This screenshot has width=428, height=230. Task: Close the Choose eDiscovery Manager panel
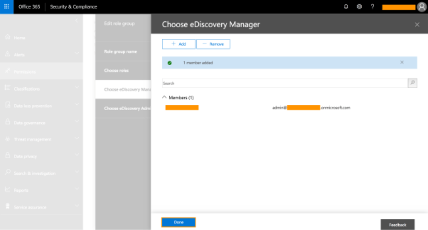[417, 25]
